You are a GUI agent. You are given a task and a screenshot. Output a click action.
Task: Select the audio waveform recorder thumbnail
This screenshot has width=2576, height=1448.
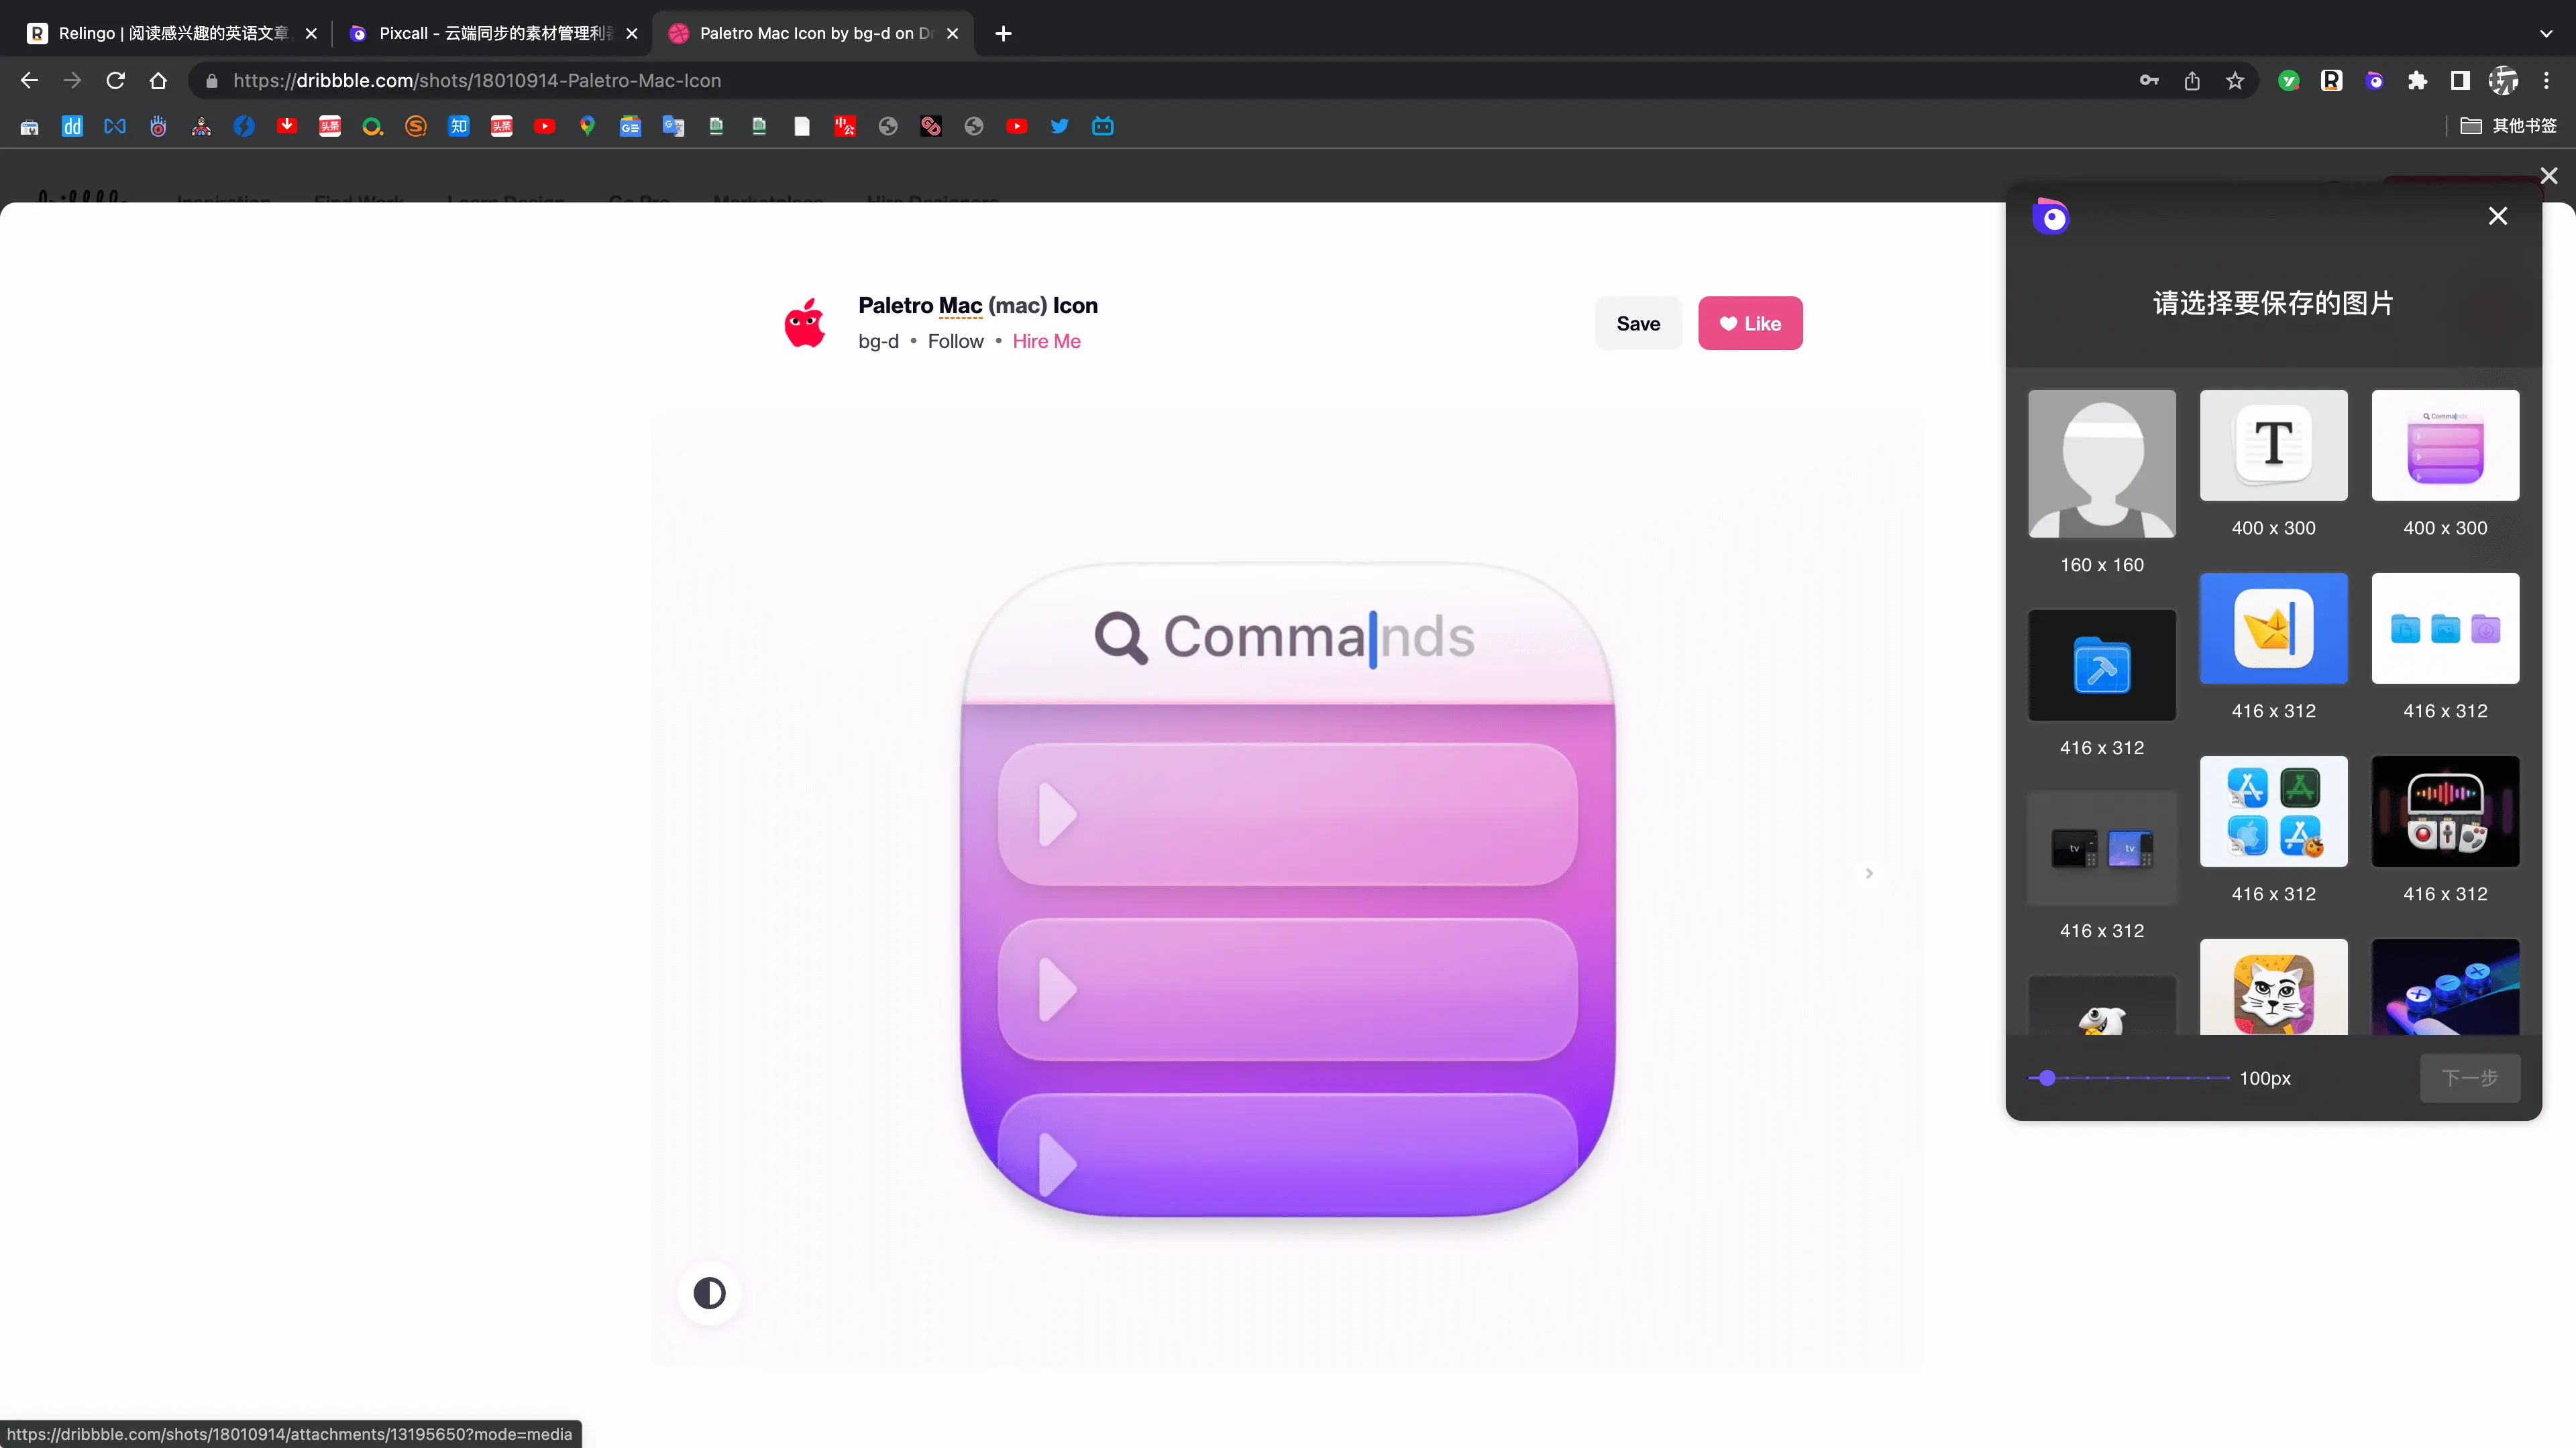2445,810
